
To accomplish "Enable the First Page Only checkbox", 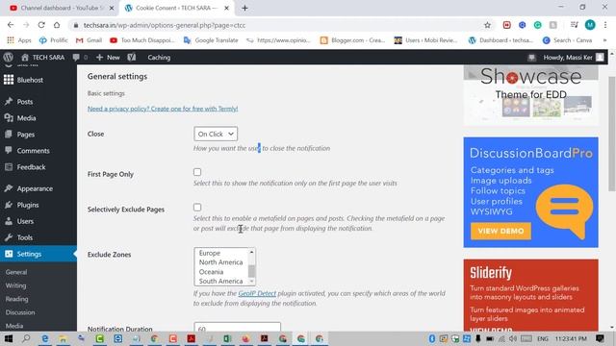I will 197,172.
